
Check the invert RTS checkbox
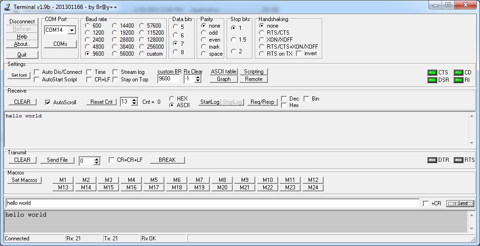[x=299, y=53]
